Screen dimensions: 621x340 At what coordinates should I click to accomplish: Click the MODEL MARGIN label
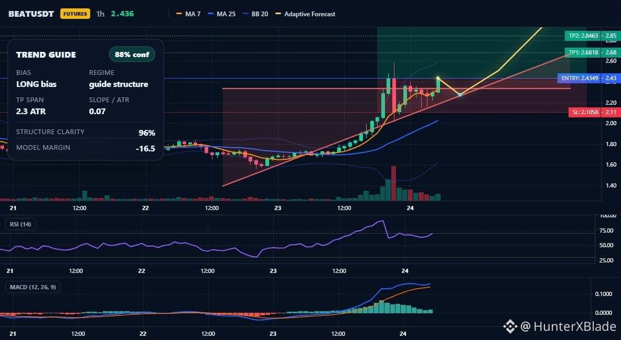pyautogui.click(x=43, y=148)
